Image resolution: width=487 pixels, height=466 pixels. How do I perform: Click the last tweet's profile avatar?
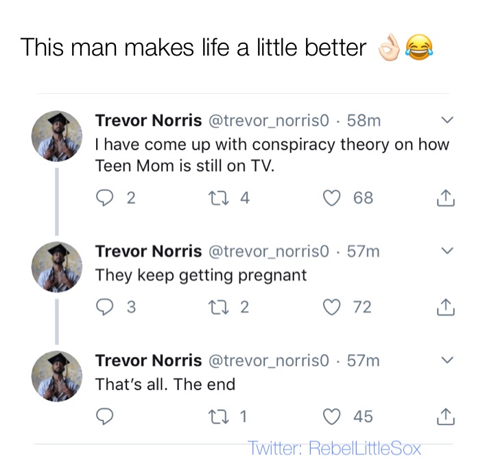57,375
